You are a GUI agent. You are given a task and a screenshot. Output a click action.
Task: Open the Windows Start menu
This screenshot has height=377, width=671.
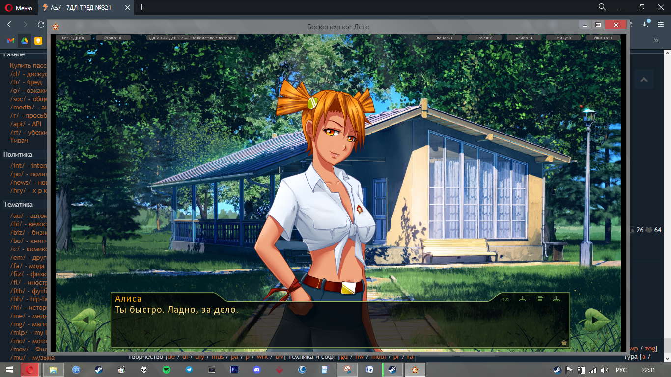tap(10, 370)
